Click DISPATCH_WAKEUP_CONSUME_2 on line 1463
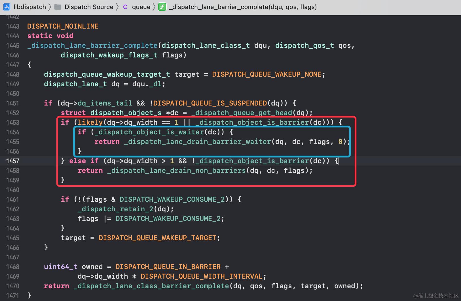This screenshot has height=301, width=461. pos(168,219)
